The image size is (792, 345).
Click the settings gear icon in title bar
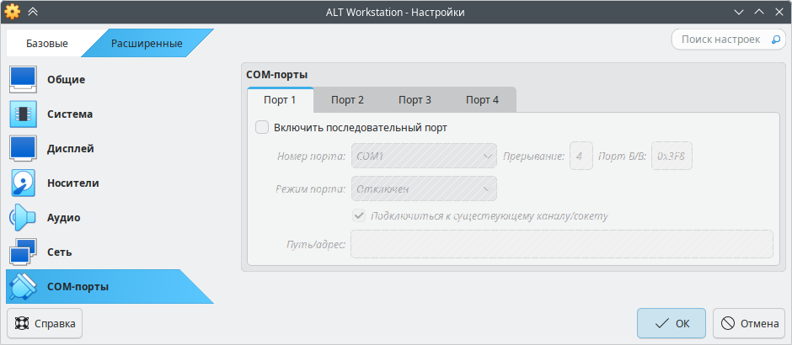pos(12,11)
